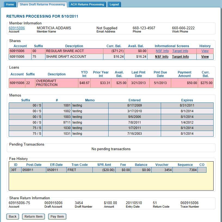
Task: Select the FRET fee history row
Action: 107,170
